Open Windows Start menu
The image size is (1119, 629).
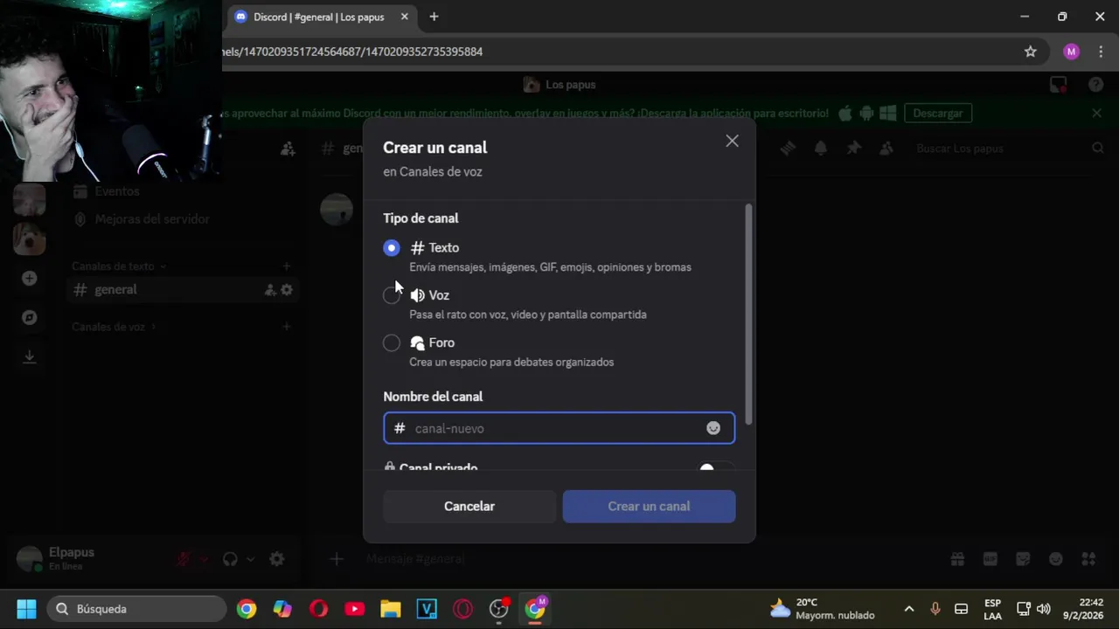click(26, 609)
